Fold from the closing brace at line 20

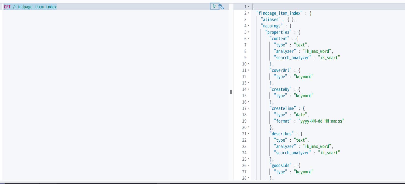[x=249, y=127]
